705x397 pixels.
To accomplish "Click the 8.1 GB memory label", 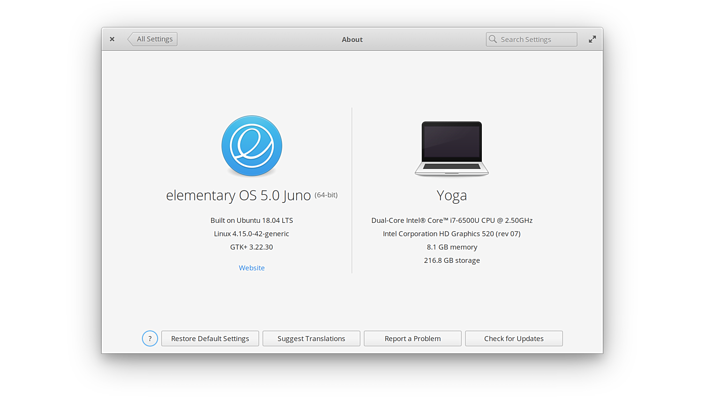I will (x=451, y=247).
